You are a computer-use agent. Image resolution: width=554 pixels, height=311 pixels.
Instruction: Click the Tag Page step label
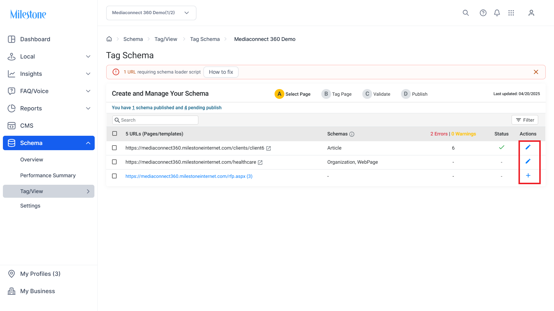(x=342, y=94)
